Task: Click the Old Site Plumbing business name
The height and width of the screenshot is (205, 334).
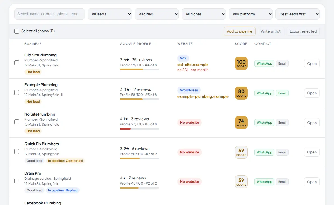Action: click(x=40, y=55)
